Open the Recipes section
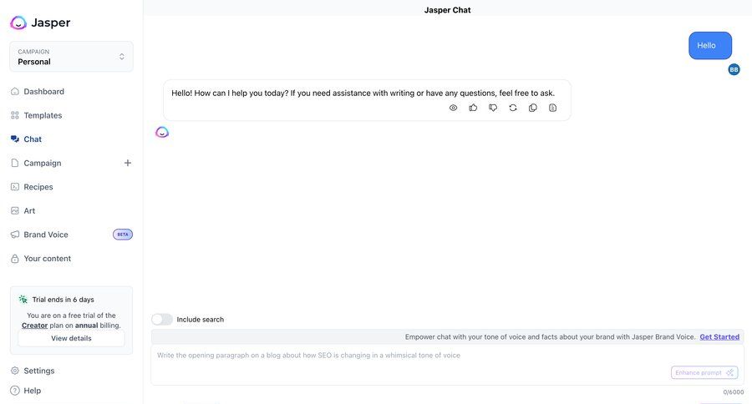This screenshot has width=752, height=404. 38,187
